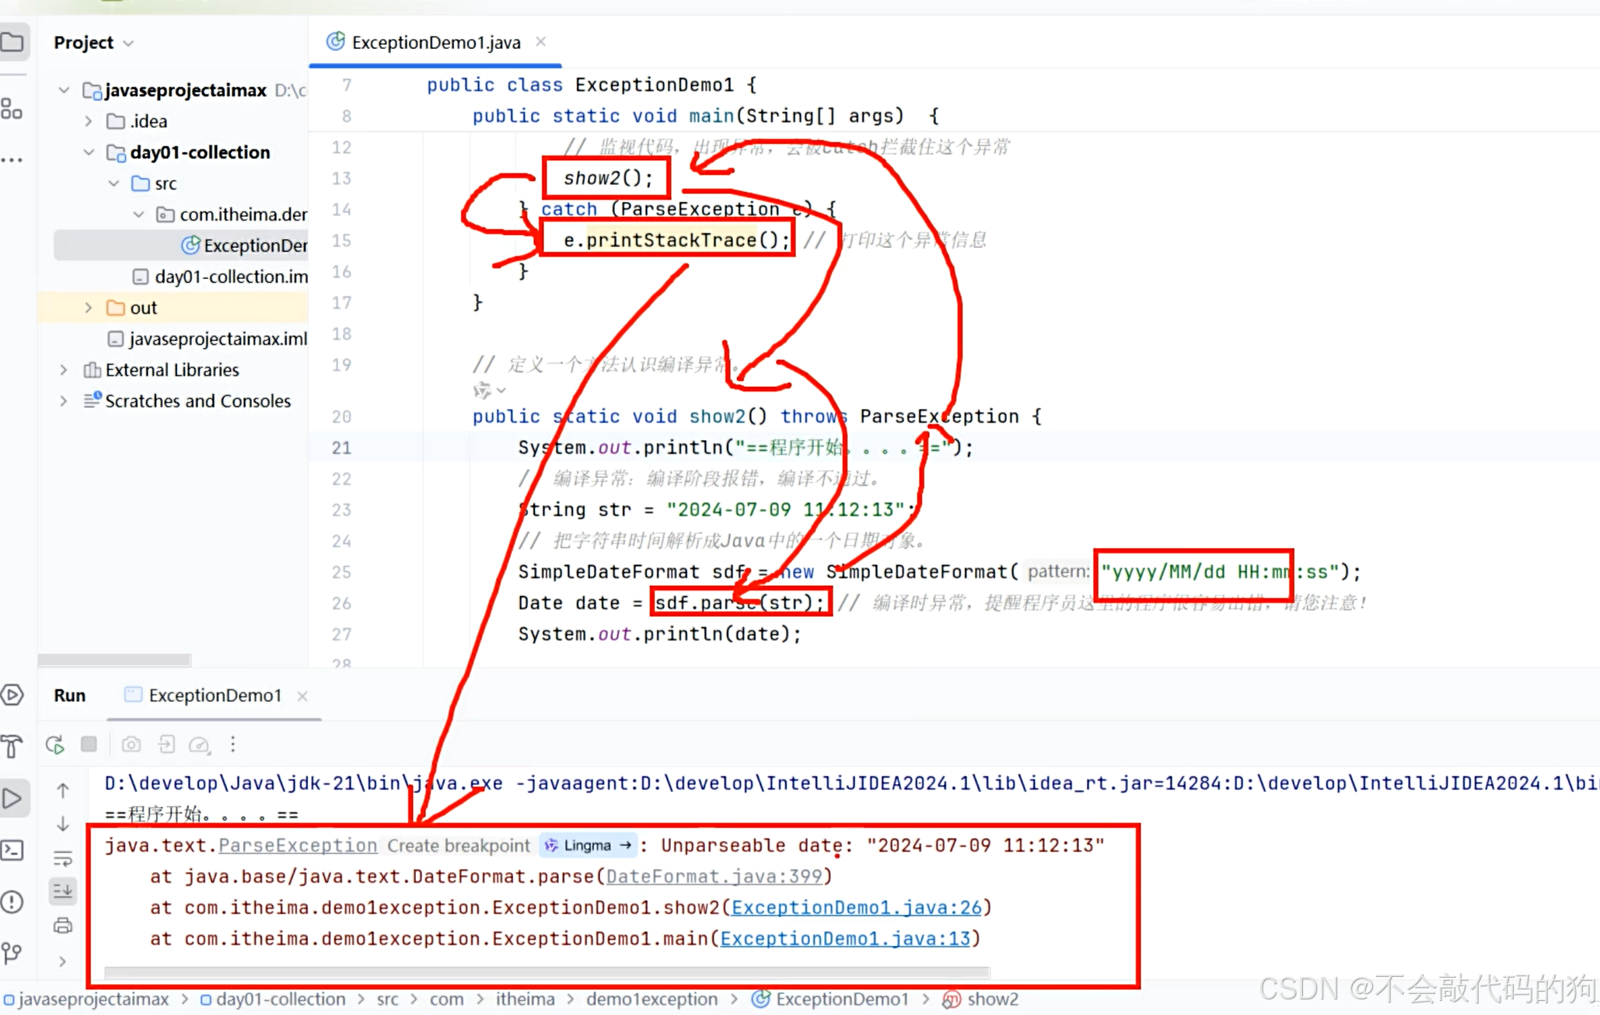Open the Run toolbar three-dot menu
The height and width of the screenshot is (1015, 1600).
tap(232, 745)
